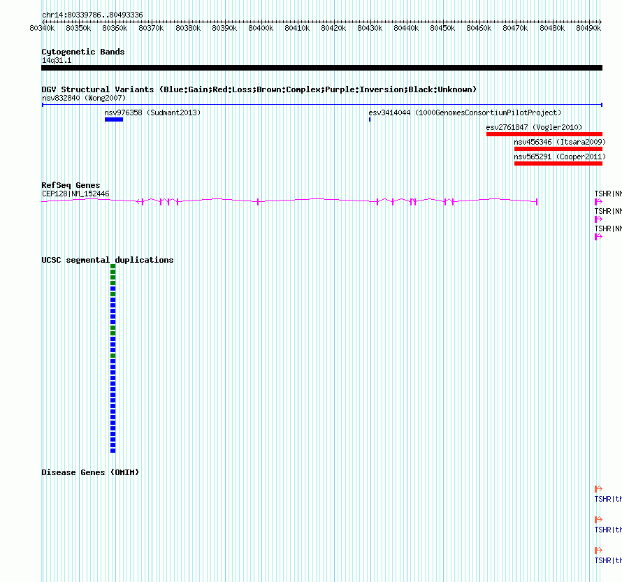The height and width of the screenshot is (582, 622).
Task: Select the 80490k ruler tick label
Action: click(588, 28)
